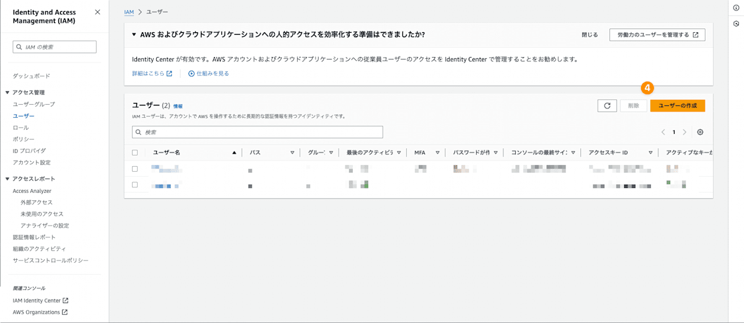744x323 pixels.
Task: Click external link icon after 詳細はこちら
Action: coord(169,73)
